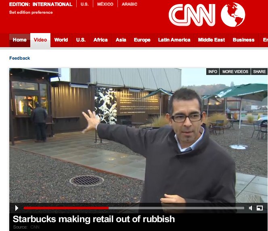268x231 pixels.
Task: Open the U.S. section in the navigation bar
Action: pos(81,40)
